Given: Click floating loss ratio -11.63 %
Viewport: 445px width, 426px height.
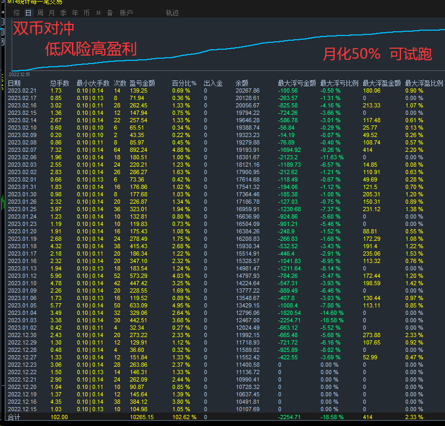Looking at the screenshot, I should tap(332, 157).
